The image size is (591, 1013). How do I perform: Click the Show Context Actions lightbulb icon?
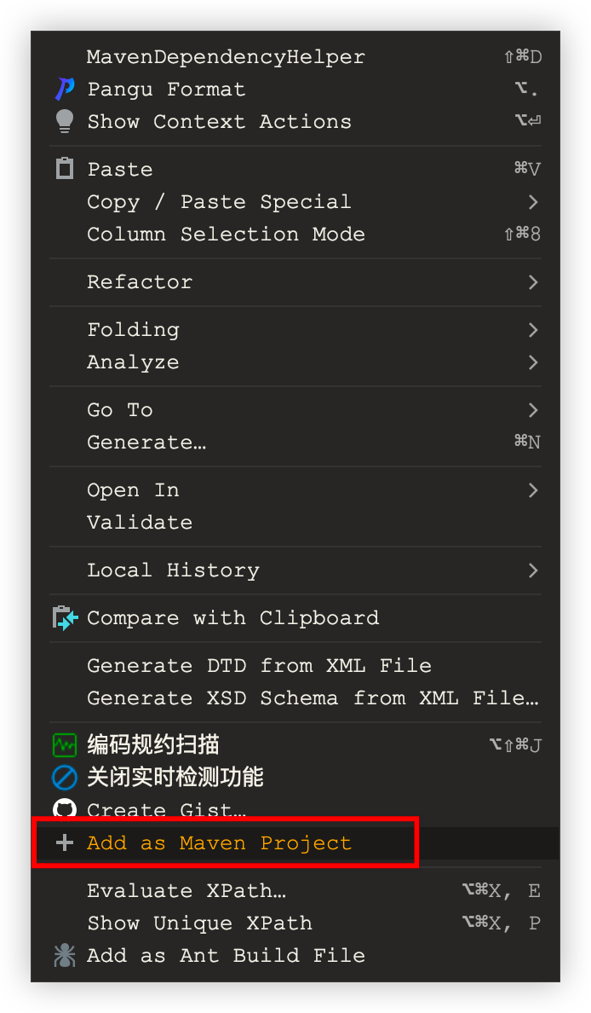65,122
